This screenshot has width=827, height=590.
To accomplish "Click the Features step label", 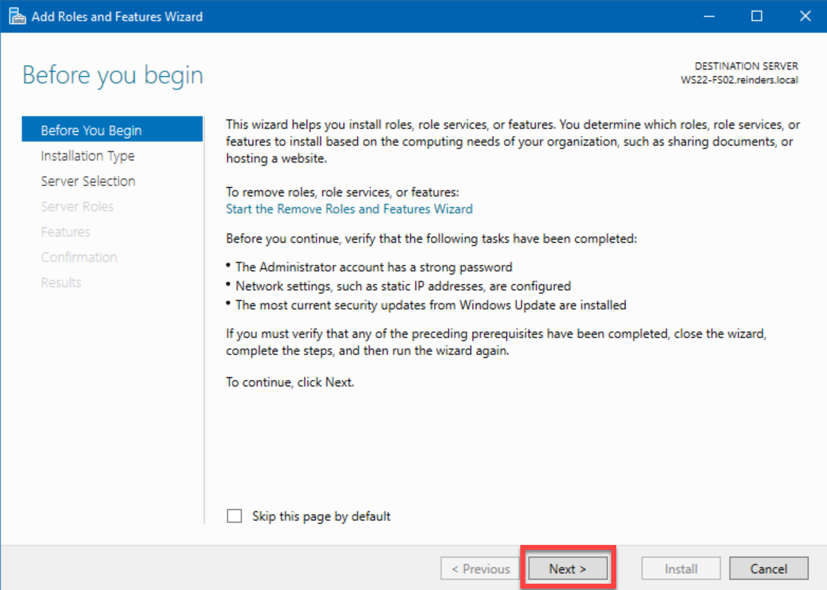I will click(66, 232).
